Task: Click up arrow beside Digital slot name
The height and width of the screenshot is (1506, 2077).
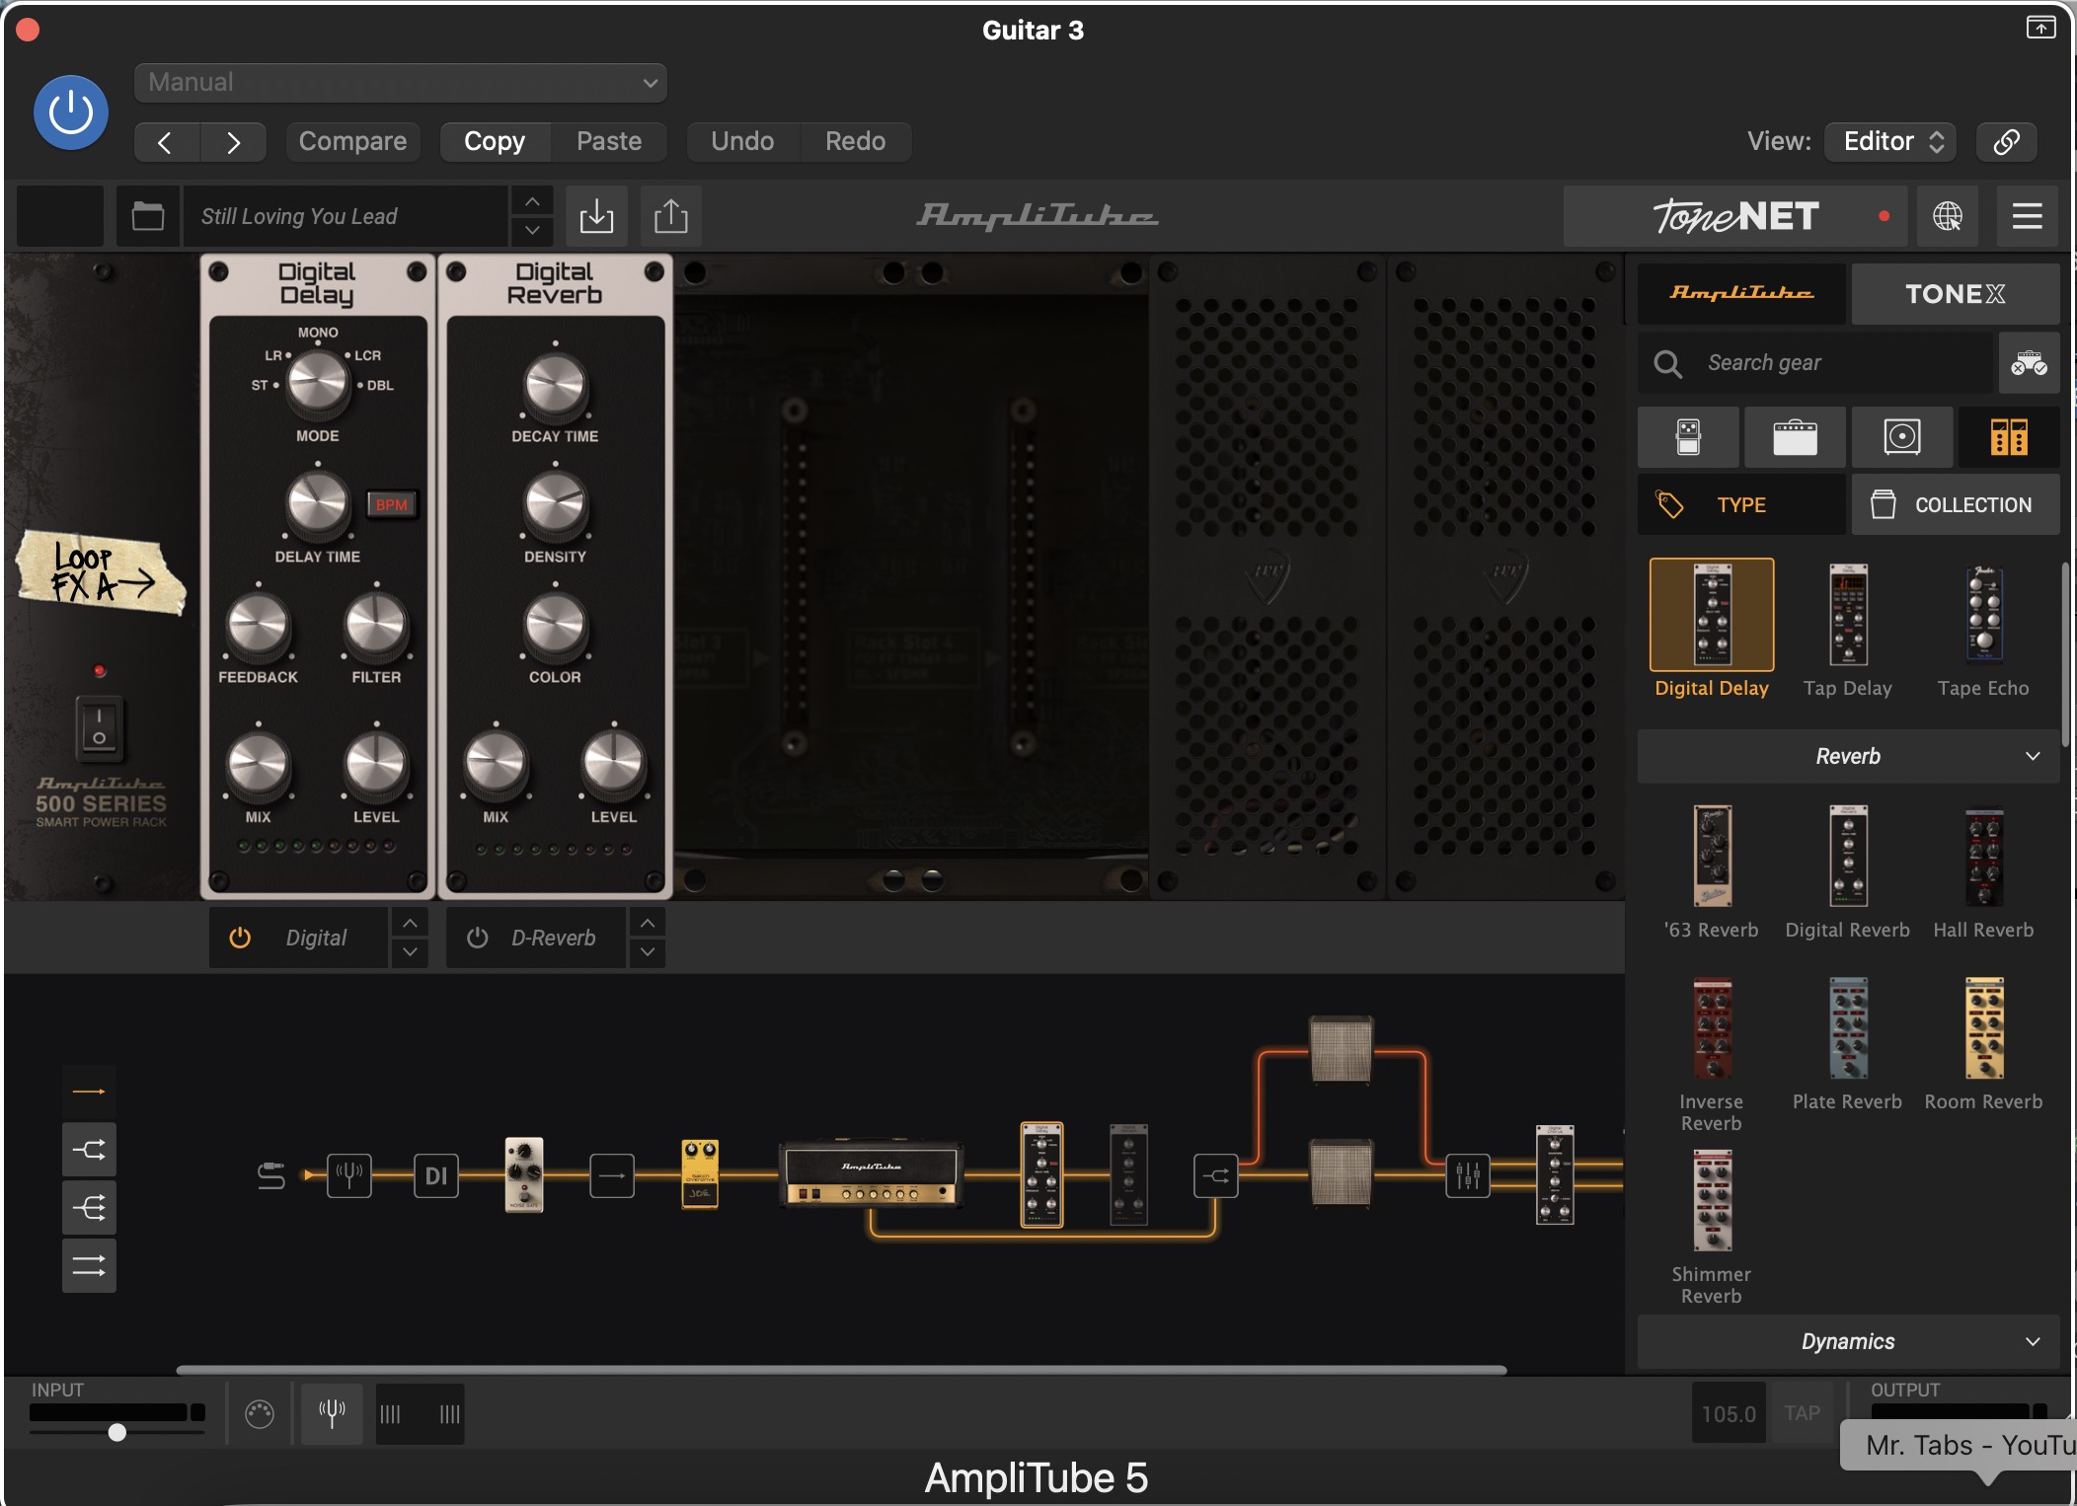Action: (410, 923)
